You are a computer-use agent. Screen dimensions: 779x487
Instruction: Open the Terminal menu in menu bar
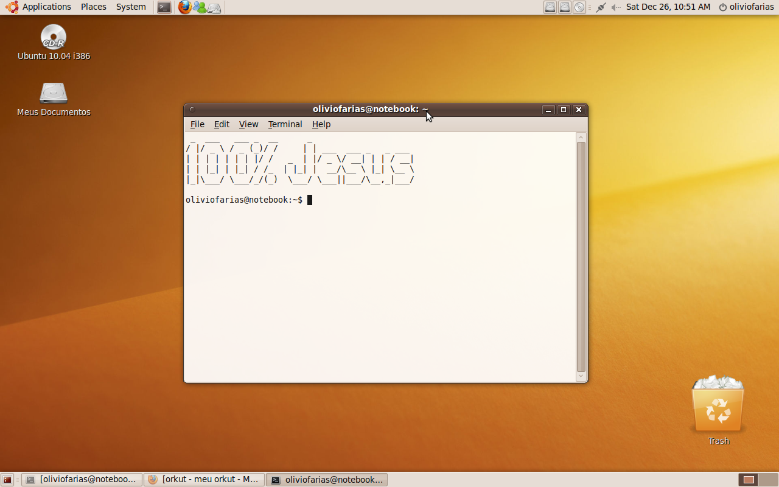285,124
